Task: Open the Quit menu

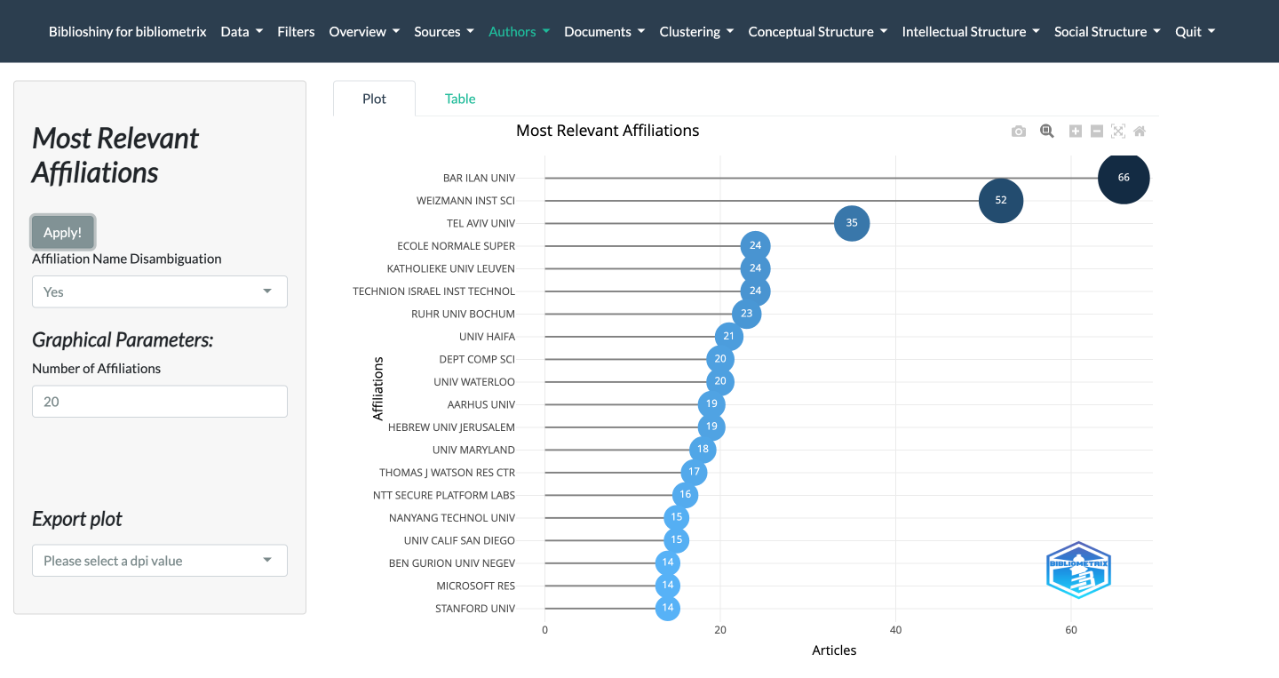Action: 1195,31
